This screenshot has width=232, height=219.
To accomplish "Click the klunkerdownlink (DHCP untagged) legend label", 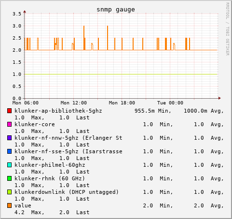I will (x=67, y=192).
